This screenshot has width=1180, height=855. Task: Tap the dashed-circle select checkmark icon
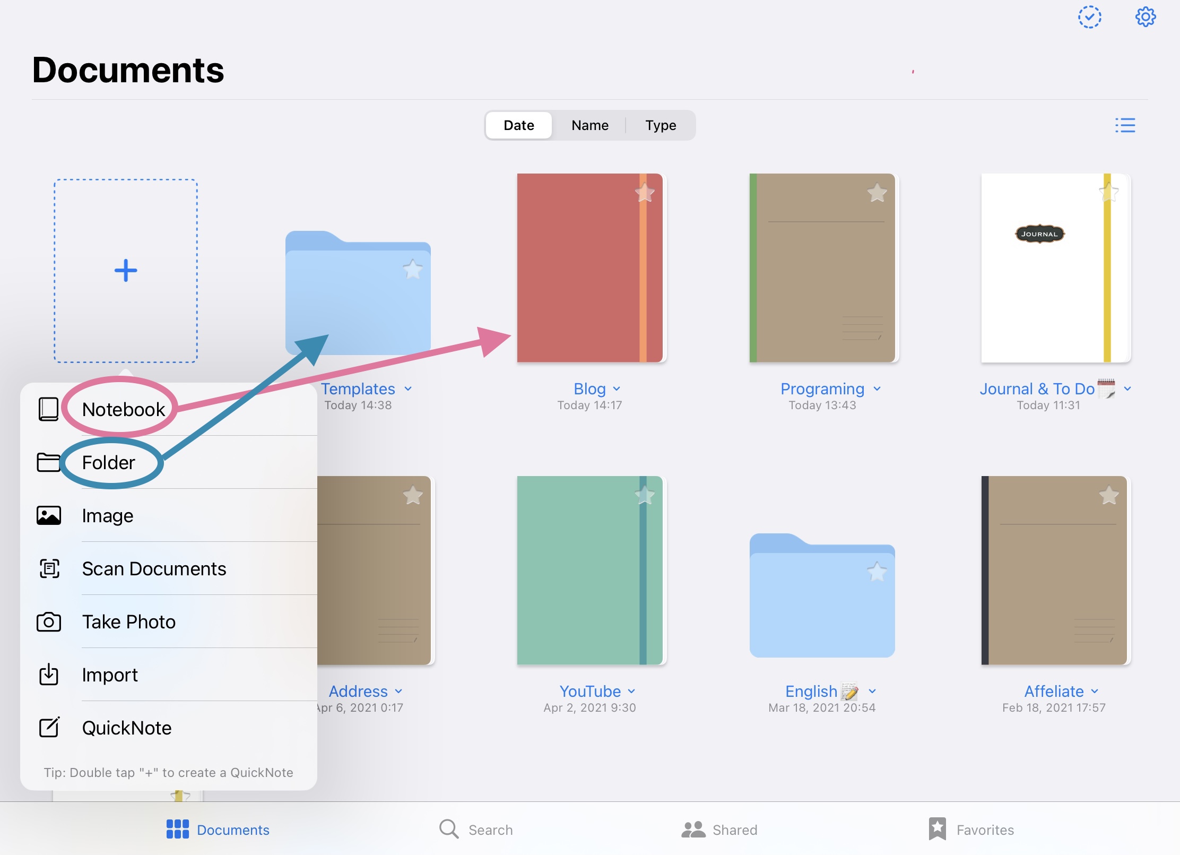click(1089, 17)
